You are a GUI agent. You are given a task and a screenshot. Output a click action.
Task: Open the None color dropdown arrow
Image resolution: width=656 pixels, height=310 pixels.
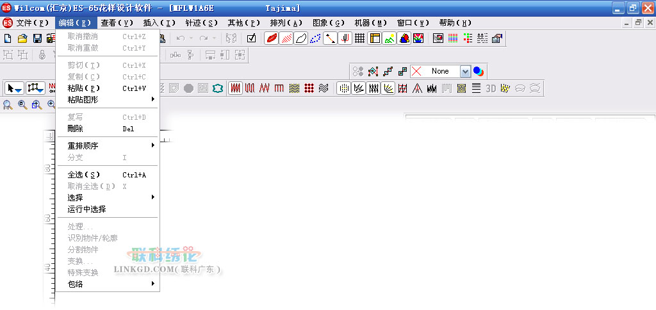click(x=465, y=71)
